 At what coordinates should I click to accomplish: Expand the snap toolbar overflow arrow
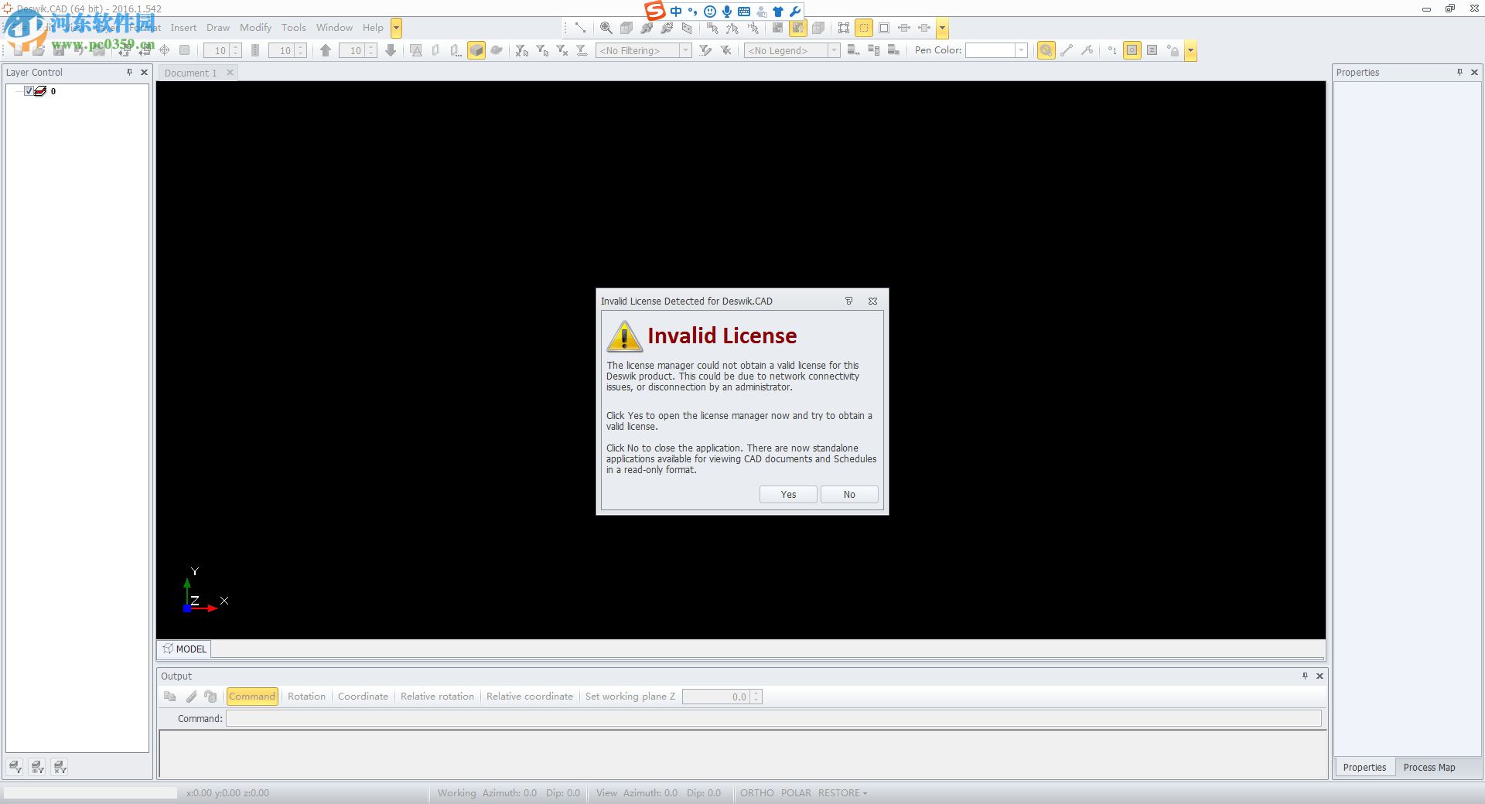click(x=1190, y=50)
